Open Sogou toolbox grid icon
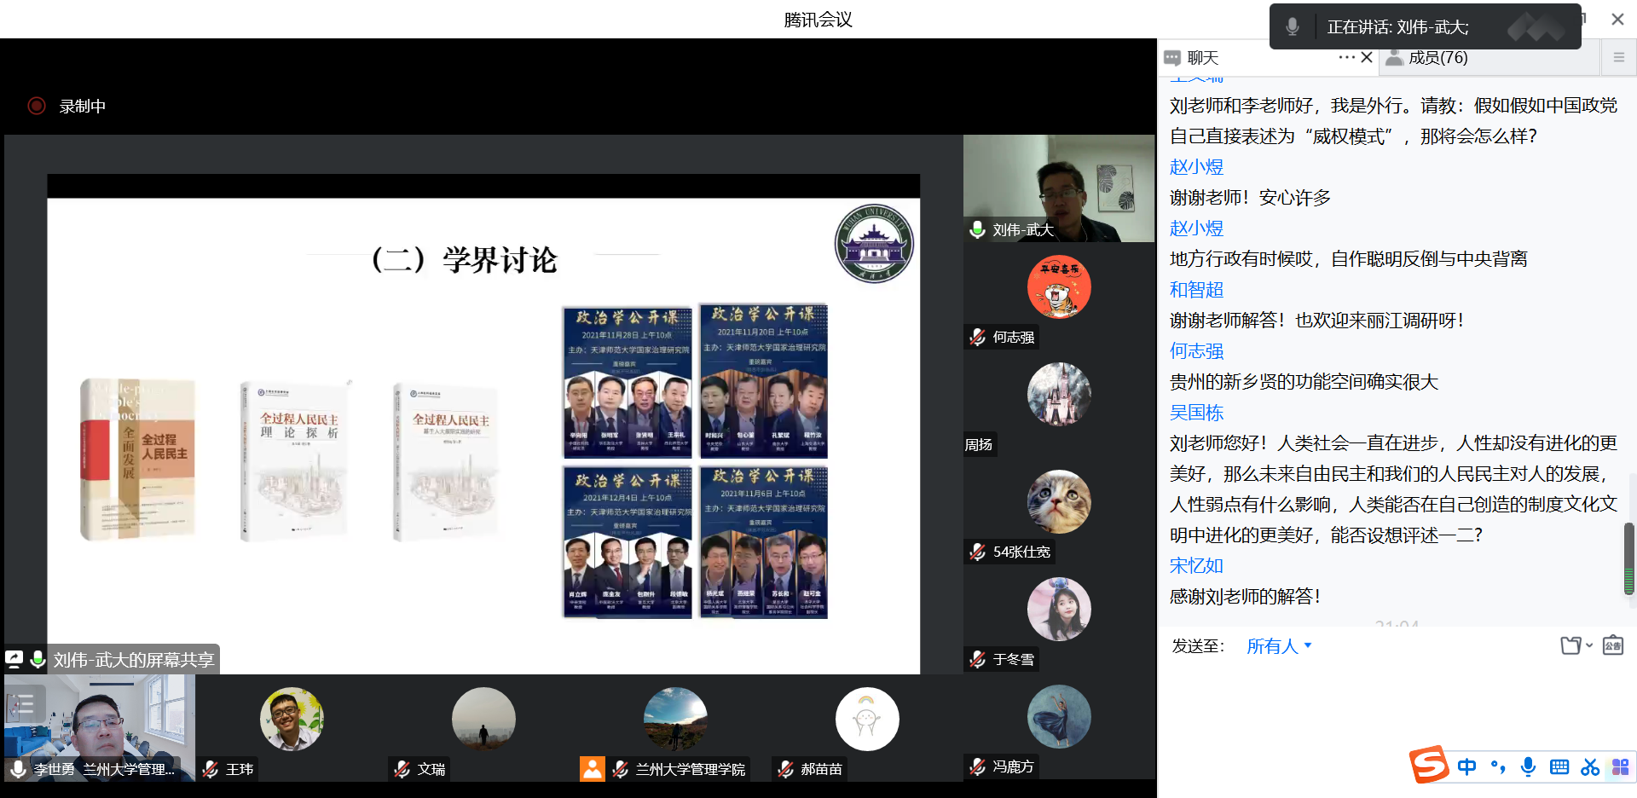 coord(1620,766)
